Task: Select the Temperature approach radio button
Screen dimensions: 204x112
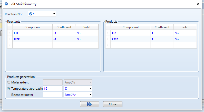Action: (x=9, y=88)
